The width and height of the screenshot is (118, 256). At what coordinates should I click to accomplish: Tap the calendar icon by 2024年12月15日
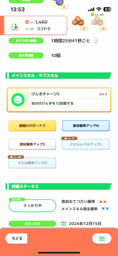(63, 223)
